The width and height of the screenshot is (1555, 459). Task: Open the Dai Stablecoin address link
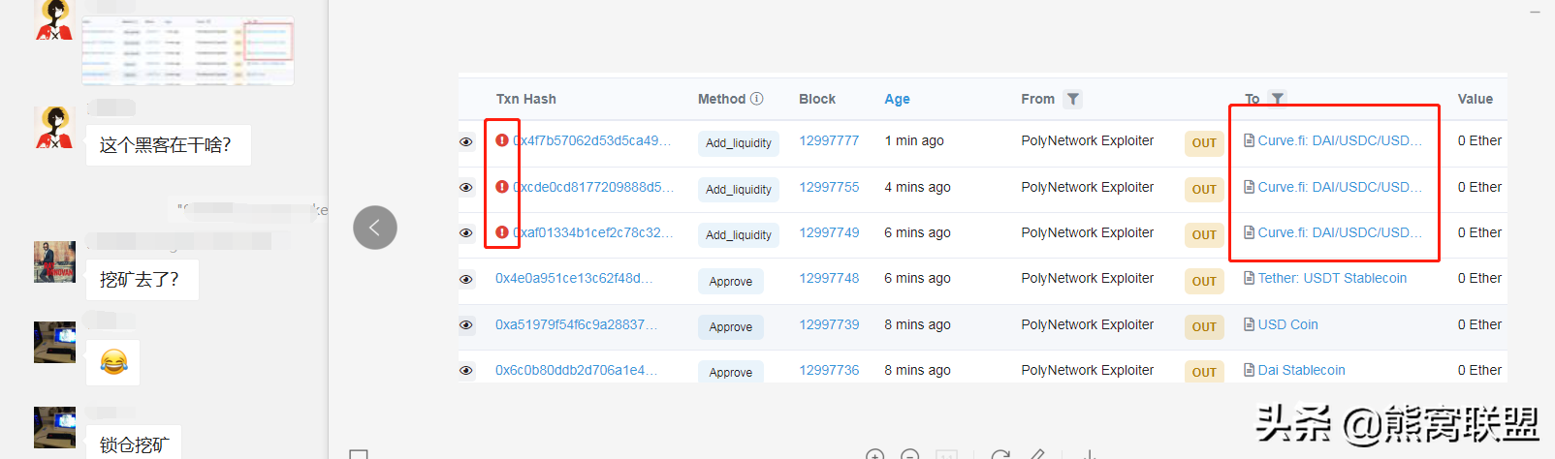(1301, 370)
